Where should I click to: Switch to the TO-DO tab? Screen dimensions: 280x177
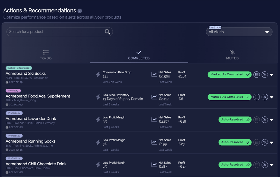pos(46,55)
